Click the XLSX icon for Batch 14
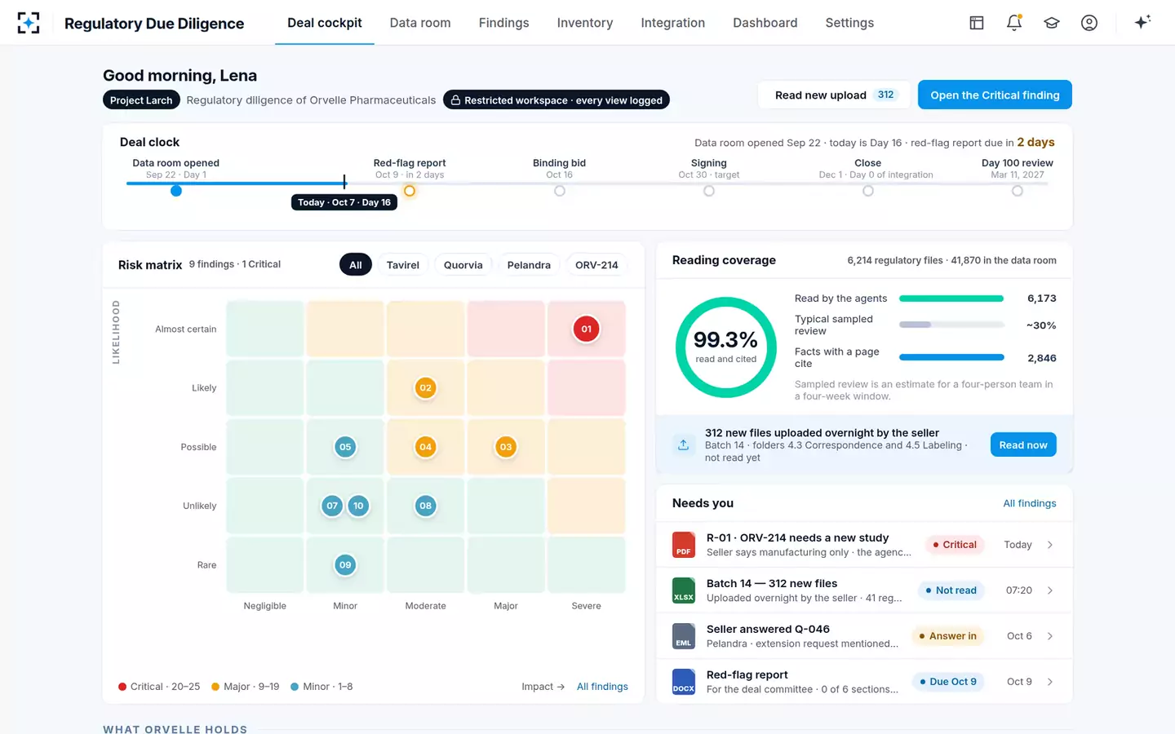This screenshot has height=734, width=1175. tap(683, 590)
